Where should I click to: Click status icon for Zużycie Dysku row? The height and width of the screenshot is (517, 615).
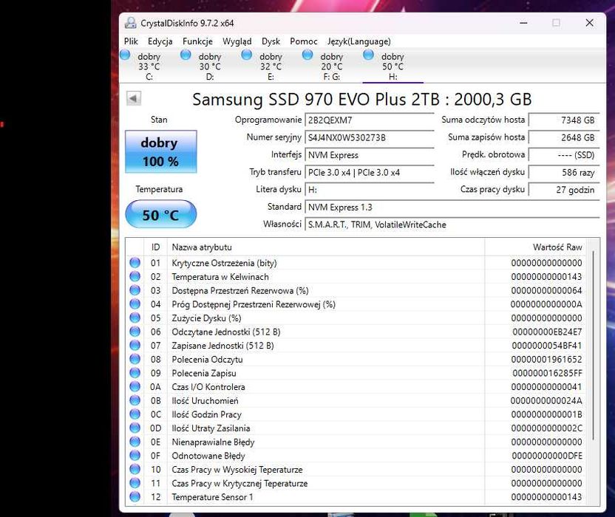(x=135, y=318)
